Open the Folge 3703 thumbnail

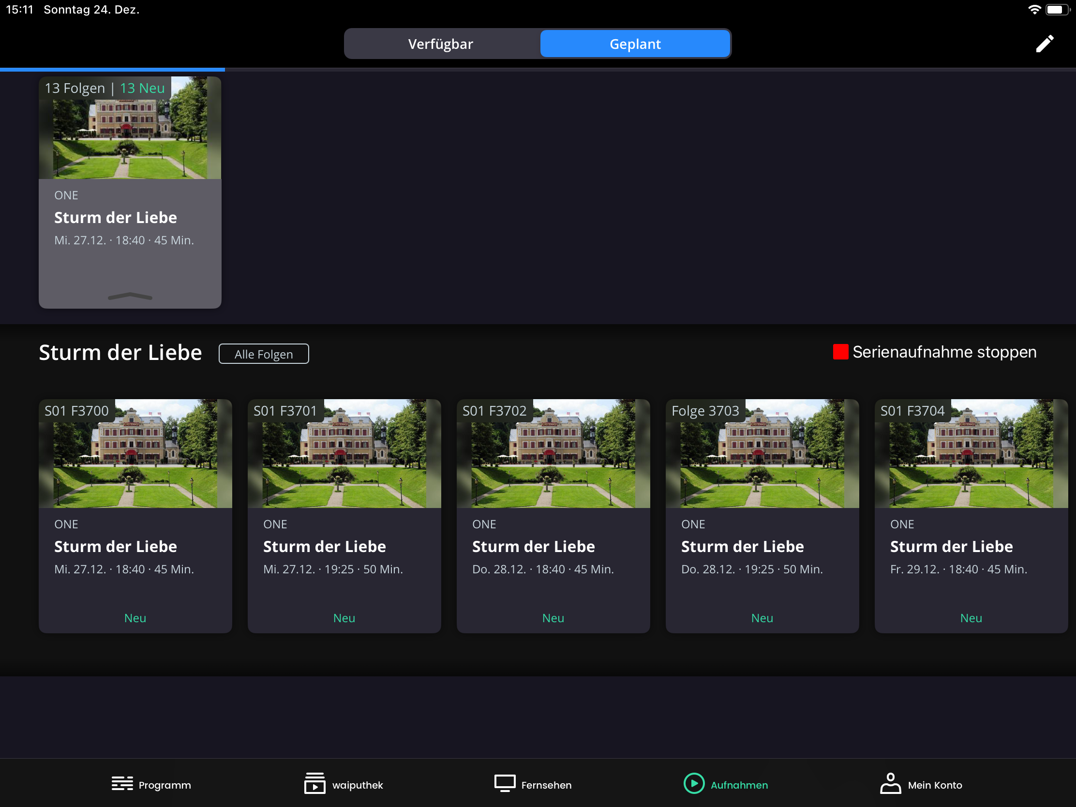(762, 453)
